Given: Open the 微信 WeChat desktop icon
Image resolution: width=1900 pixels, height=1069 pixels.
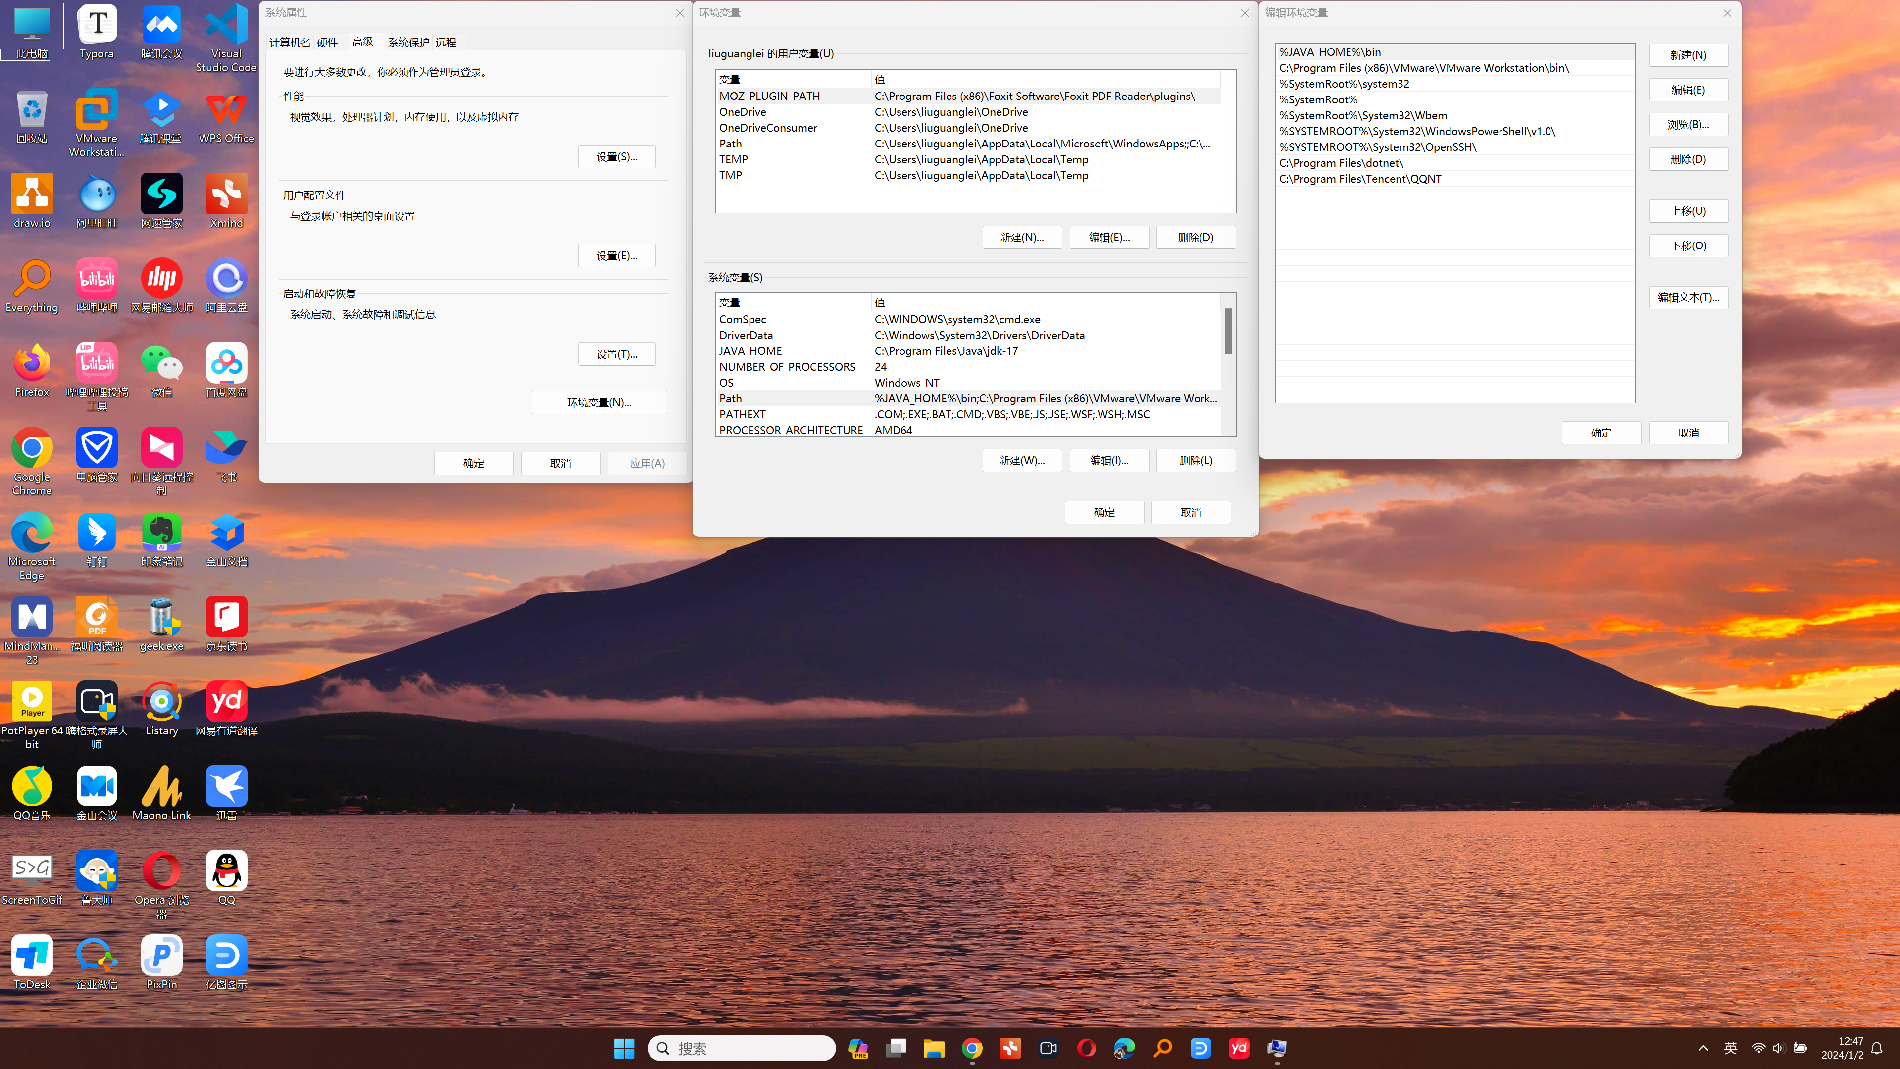Looking at the screenshot, I should point(161,371).
